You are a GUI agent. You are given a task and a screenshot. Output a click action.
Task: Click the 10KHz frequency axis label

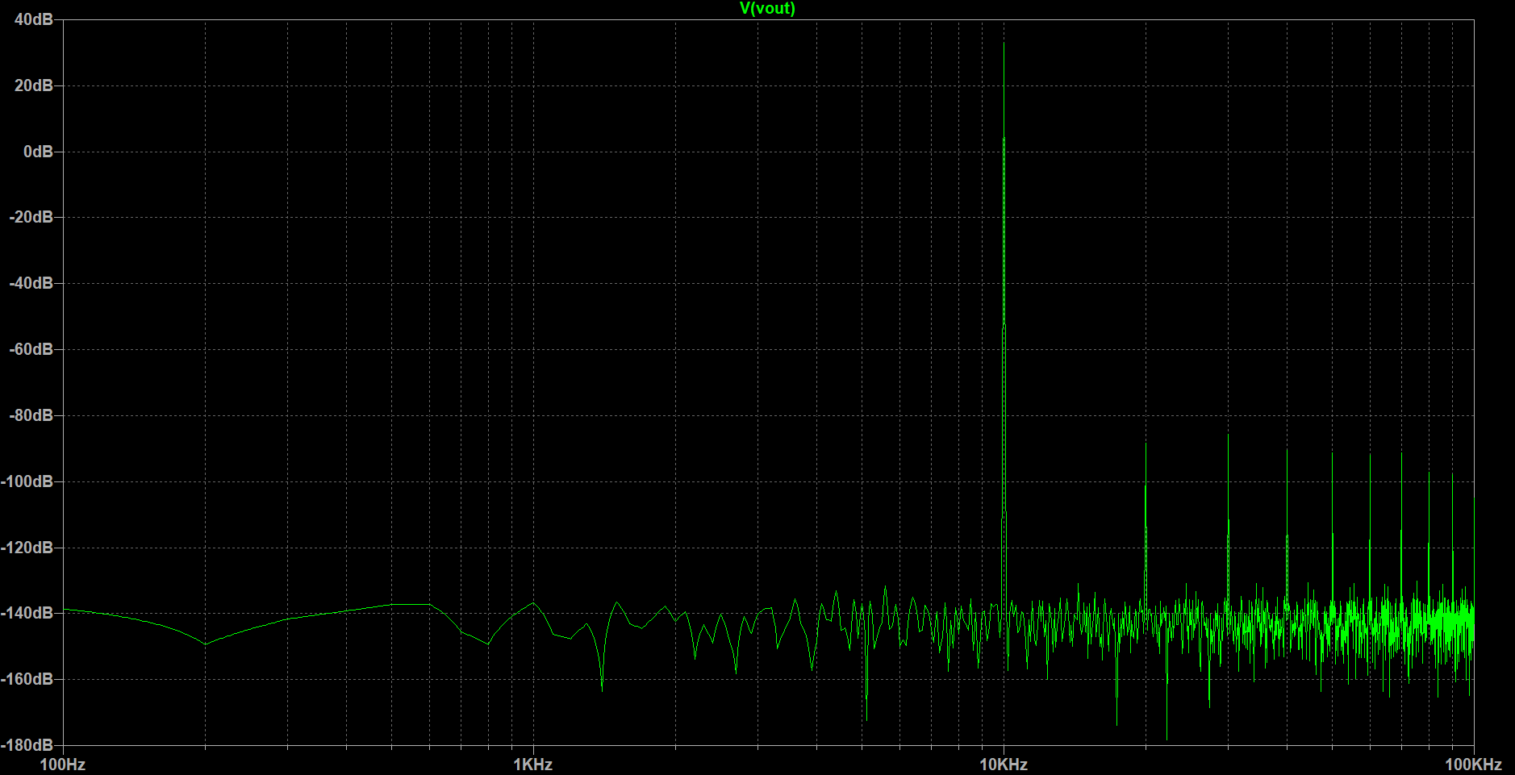[1004, 765]
